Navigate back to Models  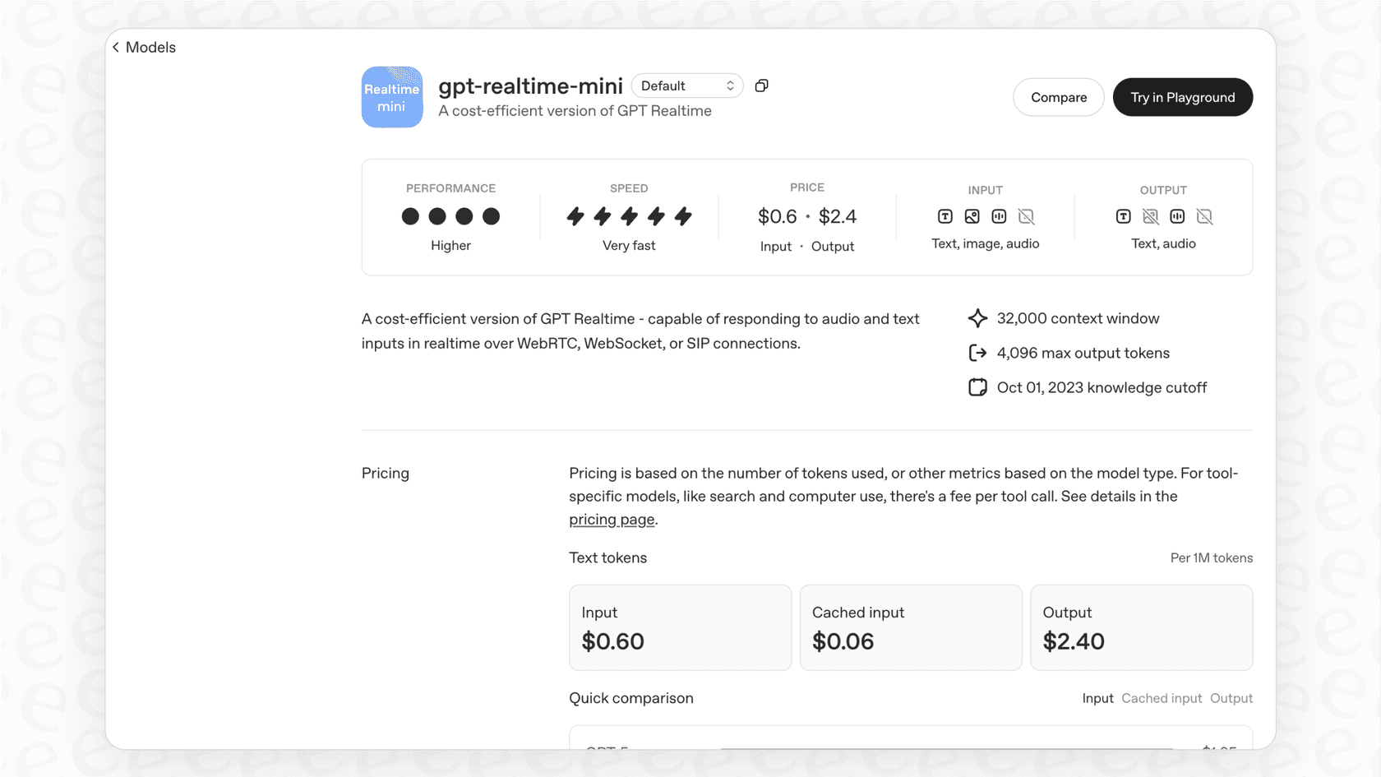pos(145,47)
